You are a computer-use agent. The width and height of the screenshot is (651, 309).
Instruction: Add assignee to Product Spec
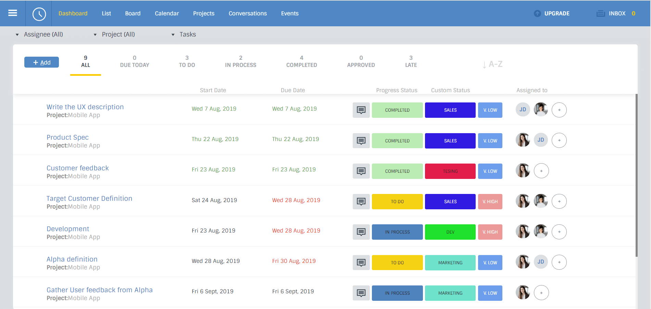[x=559, y=140]
